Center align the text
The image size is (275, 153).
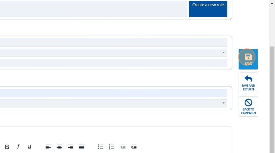59,147
